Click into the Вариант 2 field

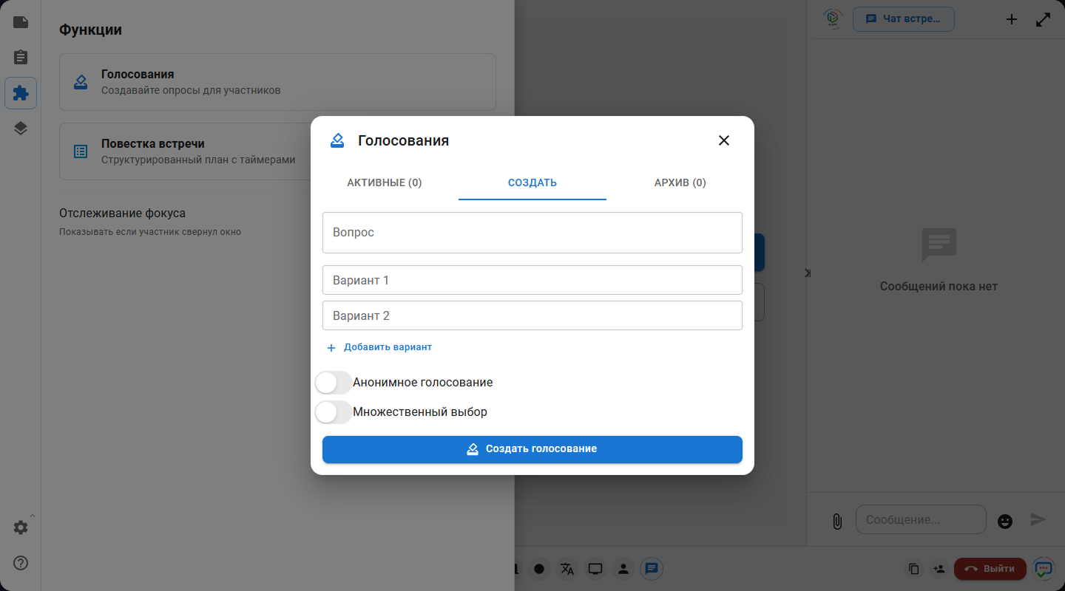[x=532, y=315]
